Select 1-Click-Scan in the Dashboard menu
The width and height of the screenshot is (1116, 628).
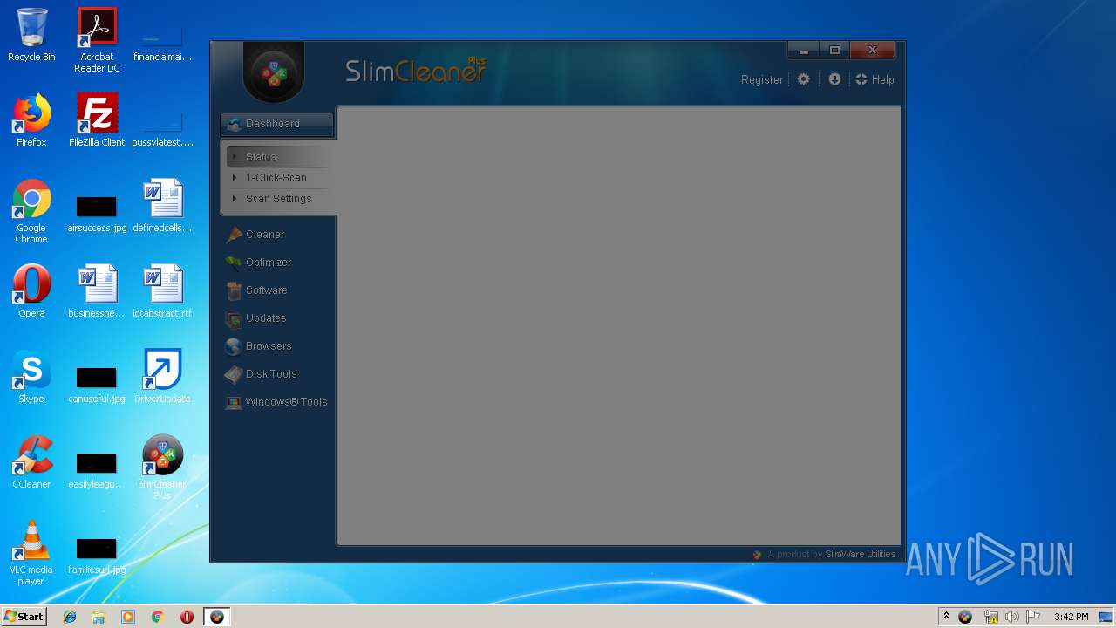click(x=277, y=178)
